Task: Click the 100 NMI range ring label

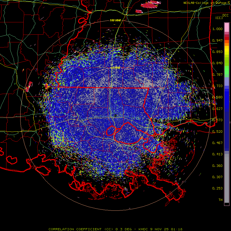Action: point(115,20)
